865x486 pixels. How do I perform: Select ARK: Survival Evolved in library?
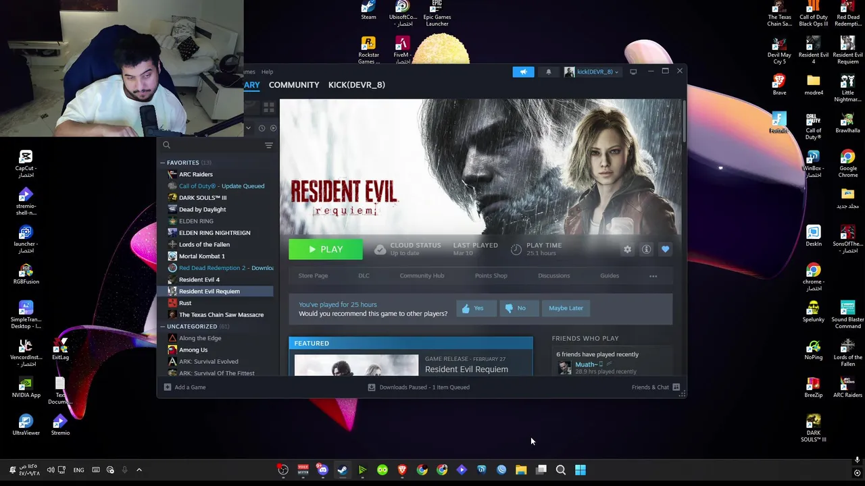pyautogui.click(x=208, y=362)
